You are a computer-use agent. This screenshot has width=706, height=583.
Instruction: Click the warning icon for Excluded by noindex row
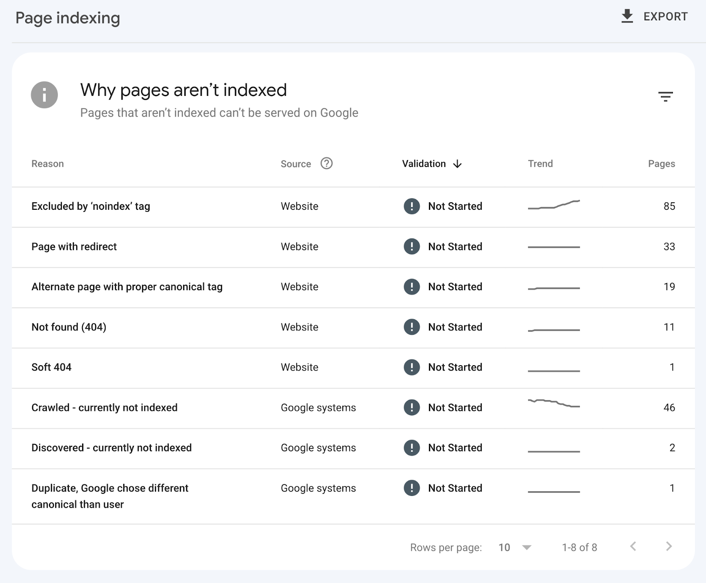(x=411, y=206)
